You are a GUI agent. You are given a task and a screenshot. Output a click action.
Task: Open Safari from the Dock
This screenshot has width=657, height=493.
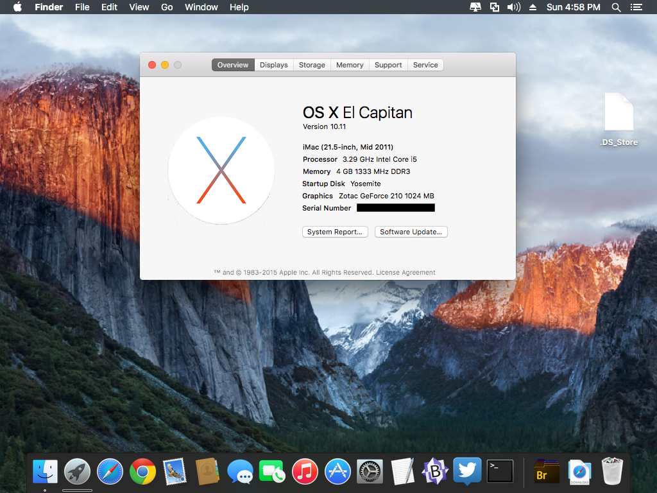110,472
